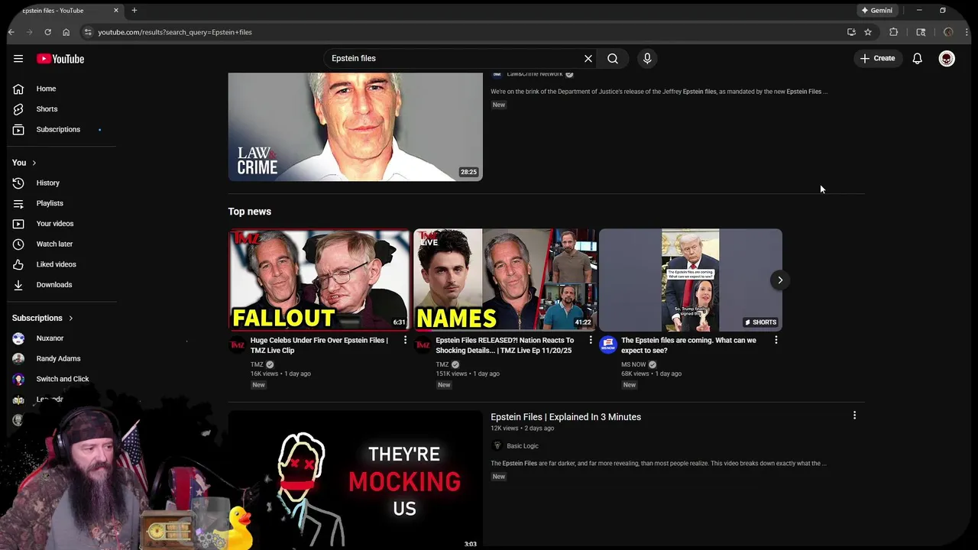
Task: Click the Gemini button in Chrome
Action: coord(876,11)
